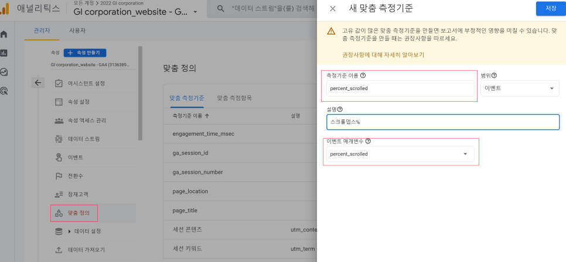Viewport: 566px width, 262px height.
Task: Open the Explore icon in left rail
Action: point(4,72)
